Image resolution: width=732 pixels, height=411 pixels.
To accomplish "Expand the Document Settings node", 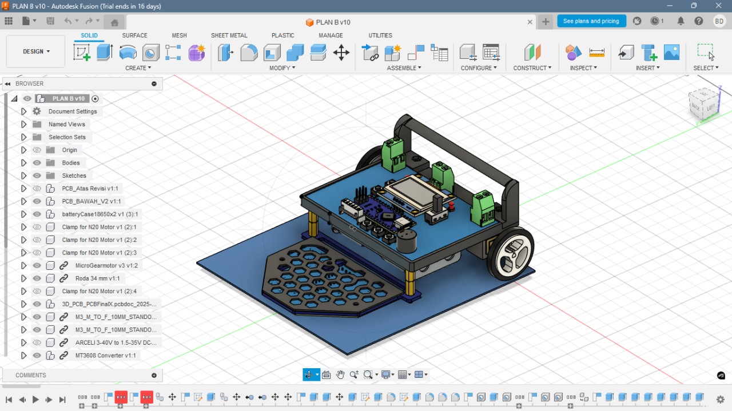I will [23, 111].
